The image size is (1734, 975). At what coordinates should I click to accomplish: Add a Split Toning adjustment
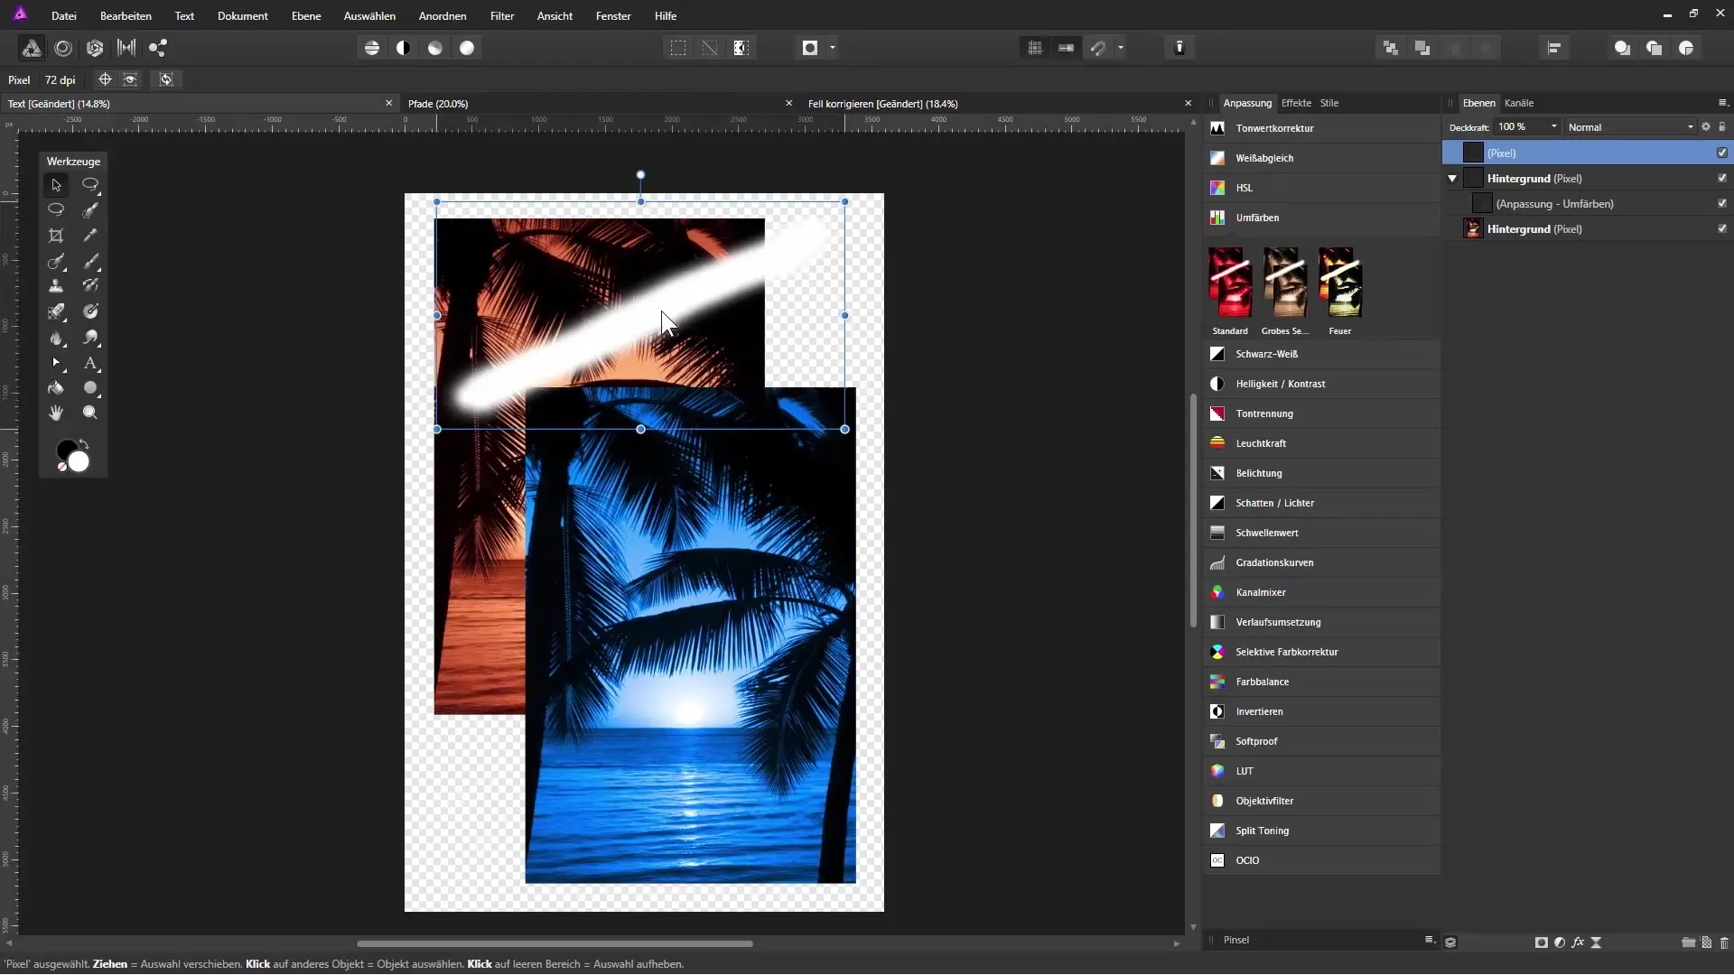tap(1322, 831)
